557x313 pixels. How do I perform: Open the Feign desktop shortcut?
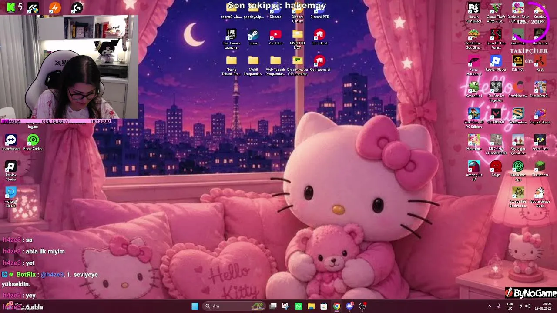(x=496, y=169)
